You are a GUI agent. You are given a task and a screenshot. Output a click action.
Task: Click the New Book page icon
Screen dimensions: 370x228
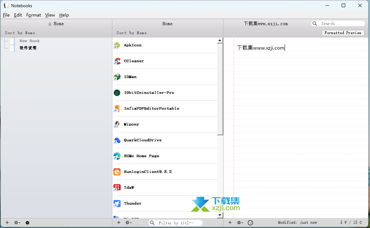pyautogui.click(x=12, y=41)
